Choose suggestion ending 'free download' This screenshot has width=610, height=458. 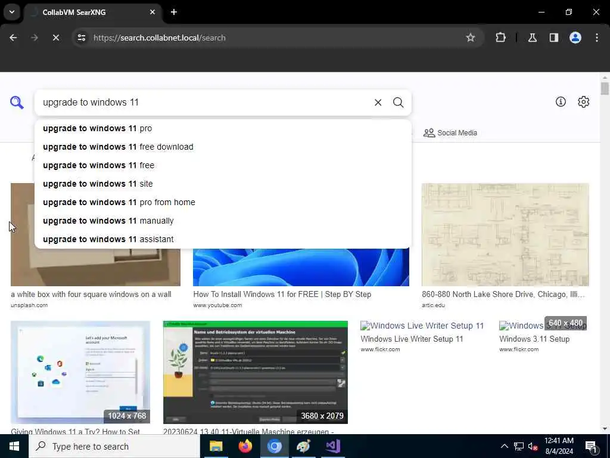[x=223, y=147]
